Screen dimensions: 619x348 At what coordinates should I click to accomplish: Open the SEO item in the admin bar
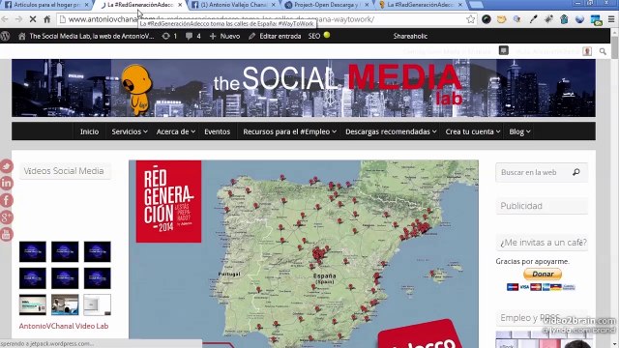pyautogui.click(x=319, y=36)
